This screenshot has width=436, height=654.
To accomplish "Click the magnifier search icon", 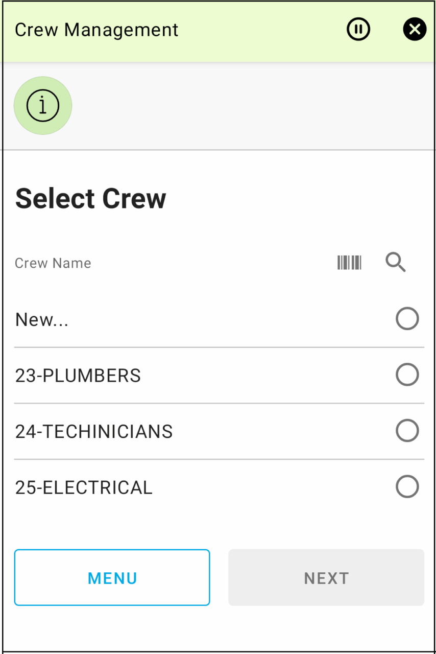I will point(395,263).
